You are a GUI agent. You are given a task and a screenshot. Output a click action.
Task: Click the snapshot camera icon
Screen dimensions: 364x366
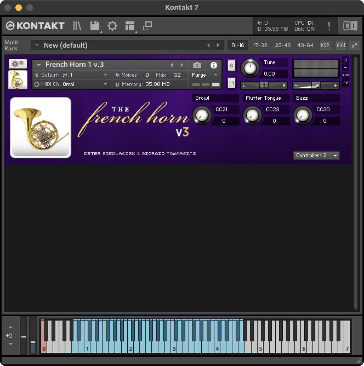click(x=197, y=65)
